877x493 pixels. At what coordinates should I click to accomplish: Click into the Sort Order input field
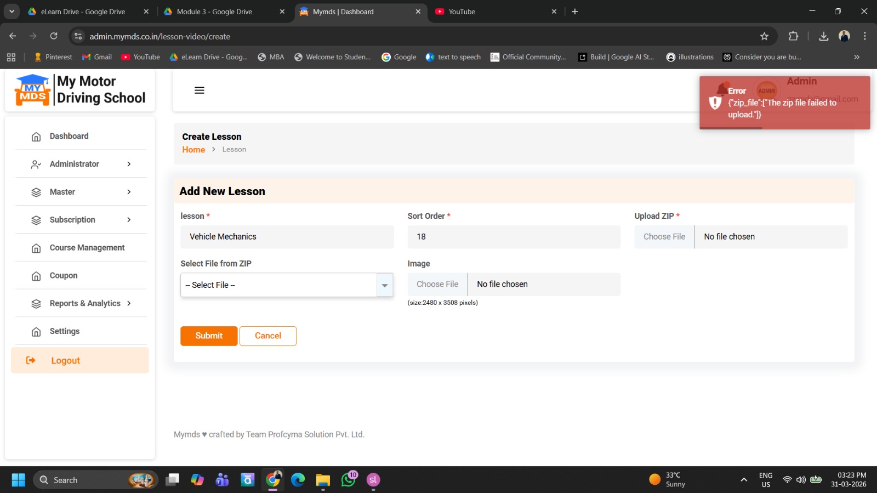point(514,237)
